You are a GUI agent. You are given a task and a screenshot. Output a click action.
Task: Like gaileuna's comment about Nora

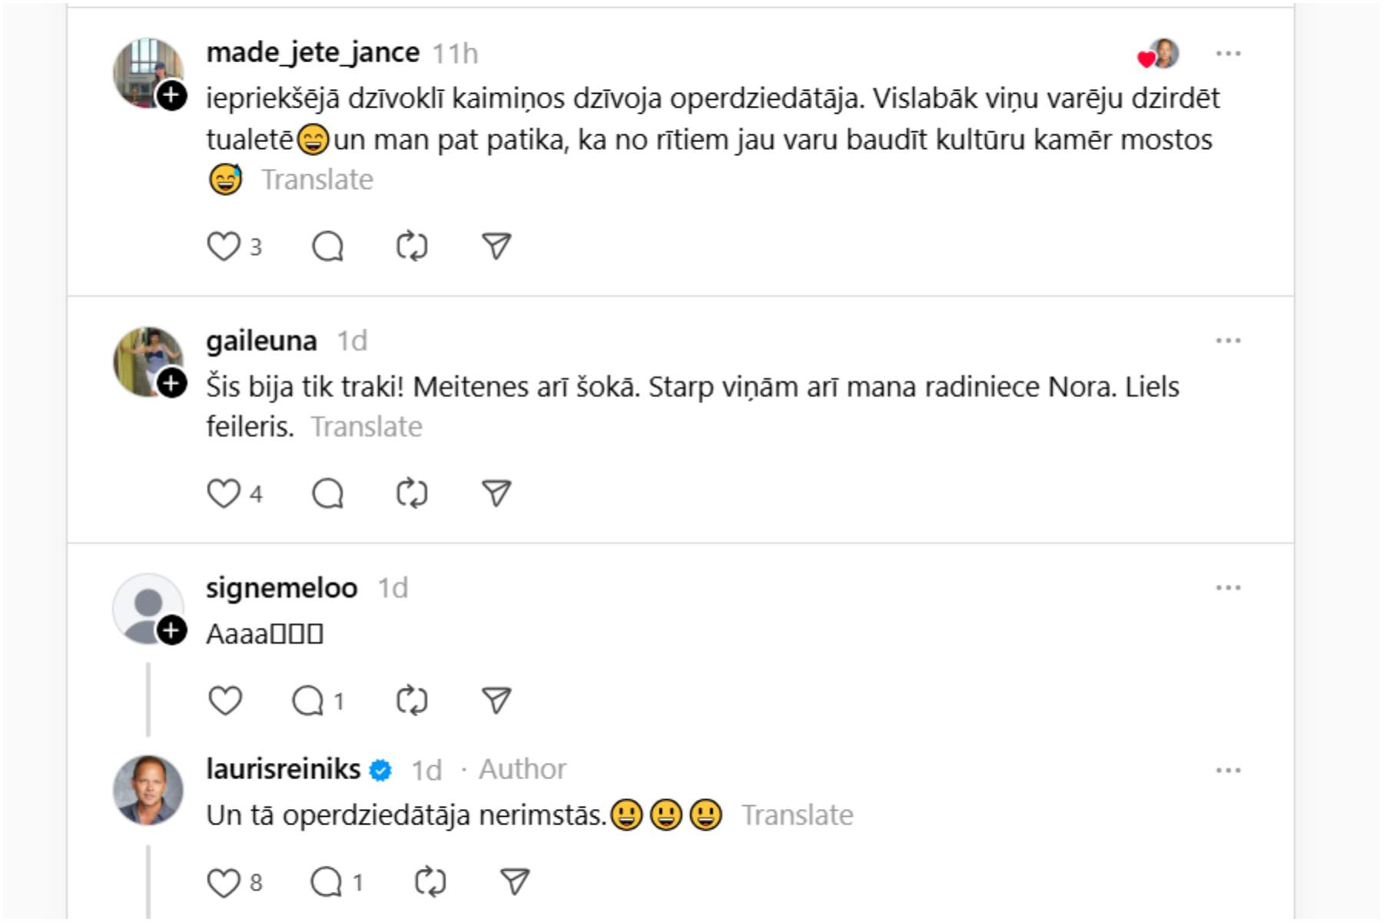[x=224, y=493]
